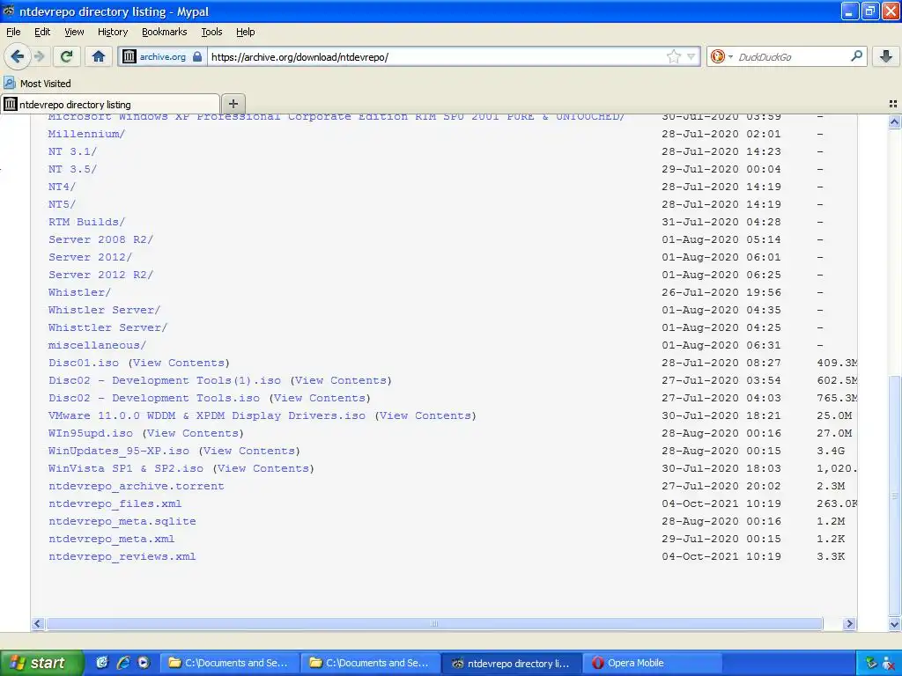Open the tab groups button

pyautogui.click(x=893, y=104)
